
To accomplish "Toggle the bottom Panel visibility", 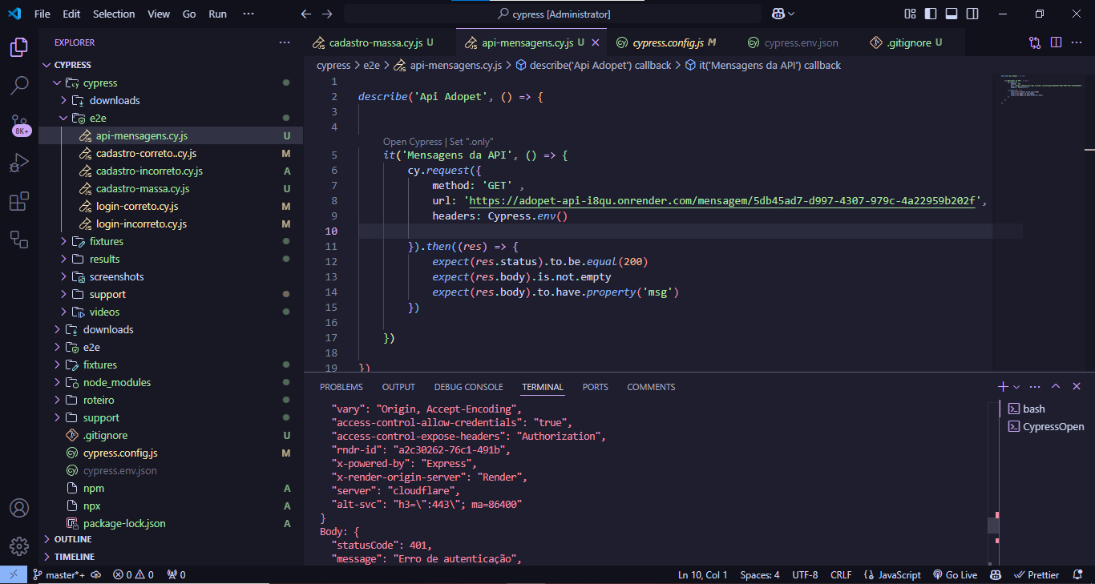I will point(952,14).
